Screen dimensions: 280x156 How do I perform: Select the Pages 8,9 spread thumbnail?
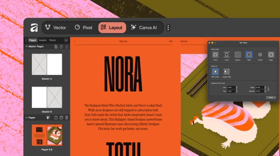pos(47,135)
